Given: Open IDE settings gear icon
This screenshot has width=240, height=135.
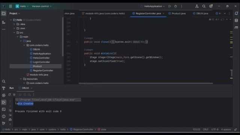Looking at the screenshot, I should point(211,6).
